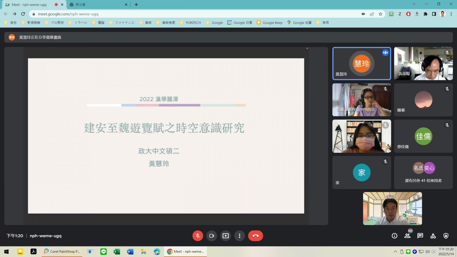The image size is (457, 257).
Task: Unmute the microphone in the call controls
Action: click(198, 236)
